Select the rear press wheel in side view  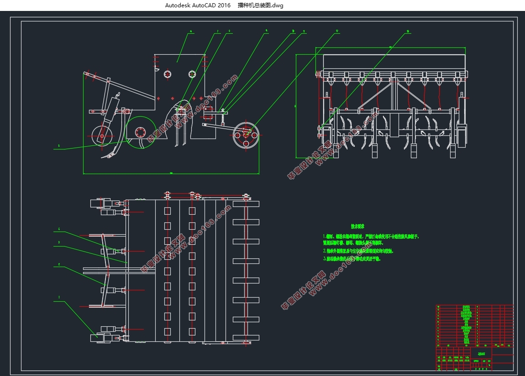click(246, 135)
